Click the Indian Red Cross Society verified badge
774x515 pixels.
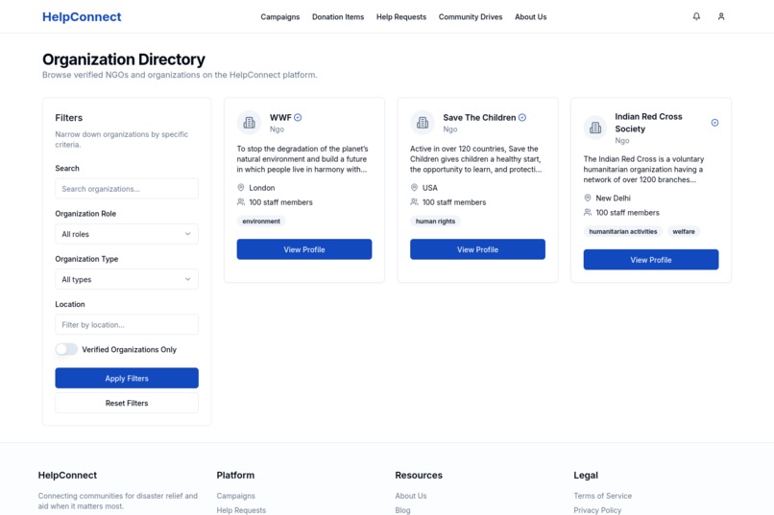[x=714, y=123]
